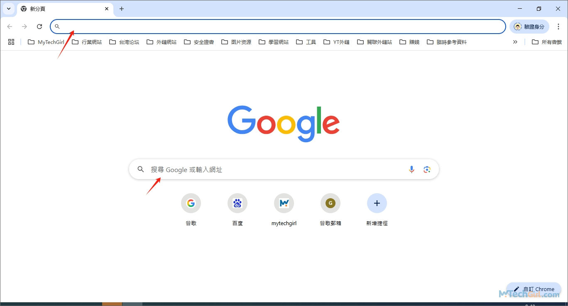
Task: Open the mytechgirl shortcut
Action: coord(284,203)
